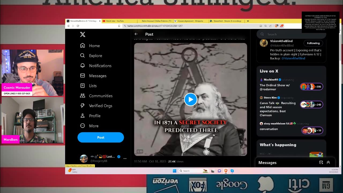
Task: Reload the page in the browser
Action: [x=78, y=26]
